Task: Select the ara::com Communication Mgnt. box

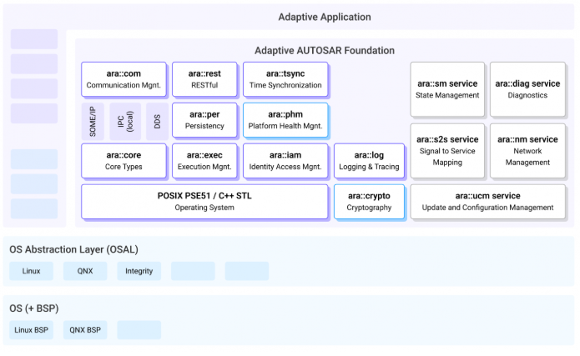Action: (124, 79)
